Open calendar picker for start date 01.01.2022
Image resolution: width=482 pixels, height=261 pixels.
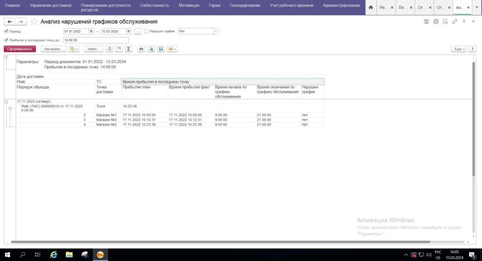coord(91,31)
